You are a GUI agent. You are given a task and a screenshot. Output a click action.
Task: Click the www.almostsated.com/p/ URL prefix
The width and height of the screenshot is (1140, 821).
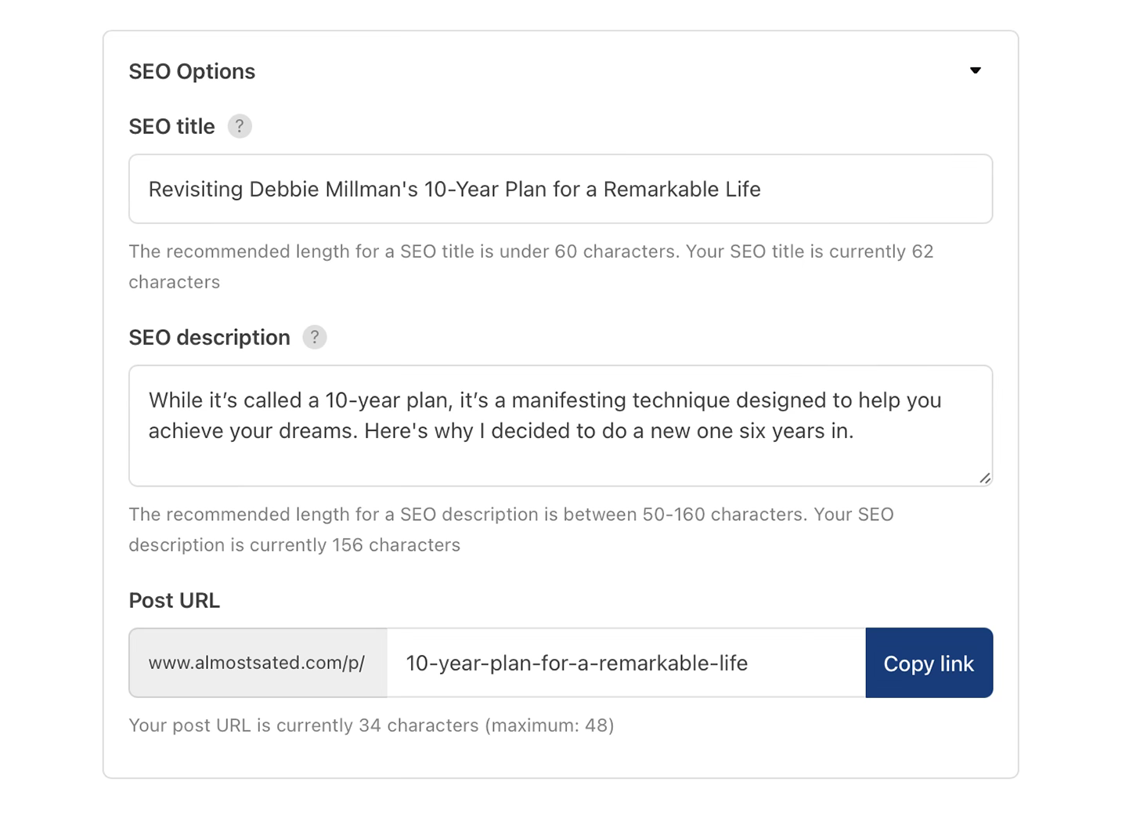pyautogui.click(x=257, y=663)
